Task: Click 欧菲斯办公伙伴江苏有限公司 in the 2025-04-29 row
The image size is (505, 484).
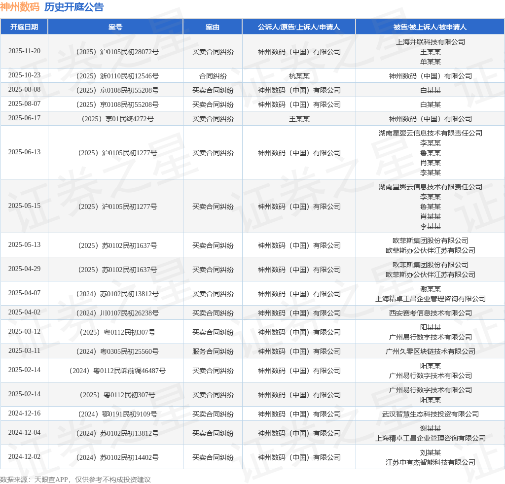Action: (x=430, y=275)
